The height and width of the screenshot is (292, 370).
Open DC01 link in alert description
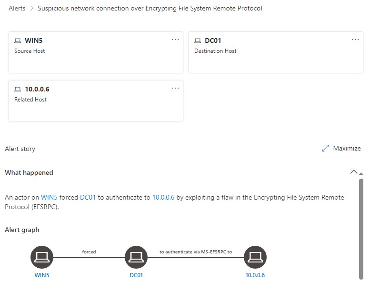tap(88, 197)
